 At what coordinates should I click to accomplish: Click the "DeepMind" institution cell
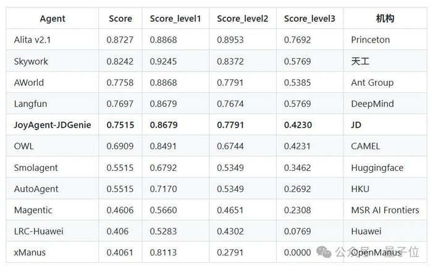point(372,104)
